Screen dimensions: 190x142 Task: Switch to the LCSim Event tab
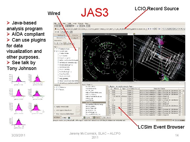coord(106,118)
